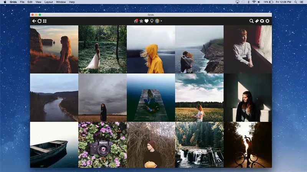Click the Bluetooth status icon
This screenshot has height=172, width=307.
[x=248, y=2]
